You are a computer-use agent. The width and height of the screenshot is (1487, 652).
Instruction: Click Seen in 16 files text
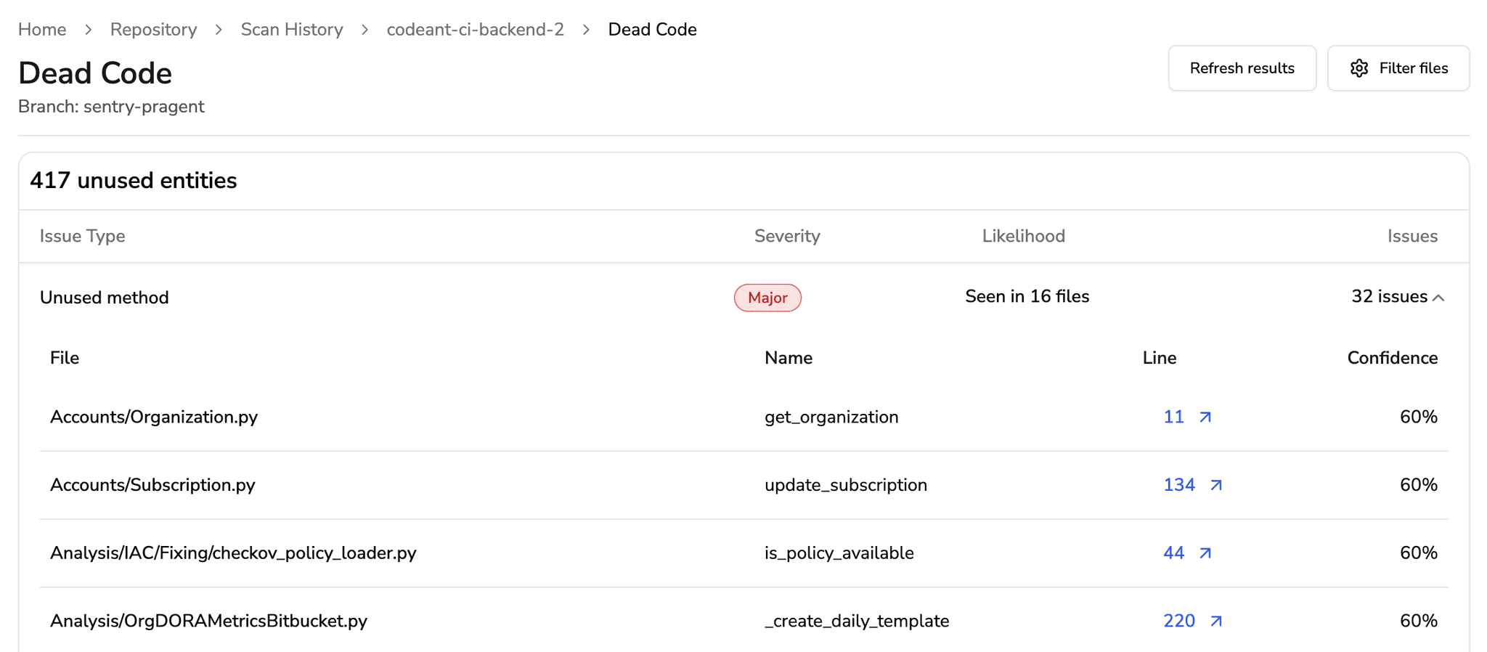1027,297
